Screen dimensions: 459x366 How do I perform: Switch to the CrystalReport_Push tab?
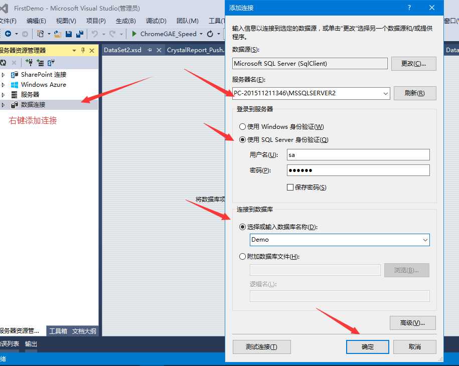[195, 50]
